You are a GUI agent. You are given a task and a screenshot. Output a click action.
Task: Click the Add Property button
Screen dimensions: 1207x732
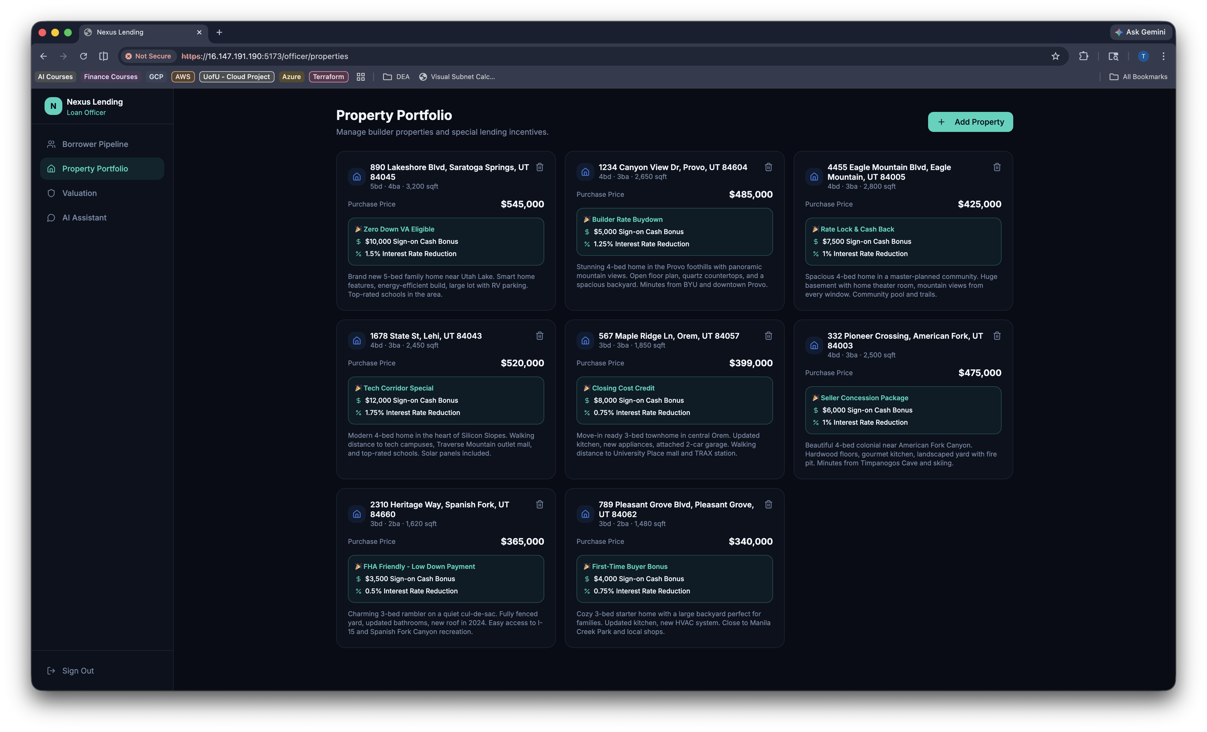(x=970, y=122)
